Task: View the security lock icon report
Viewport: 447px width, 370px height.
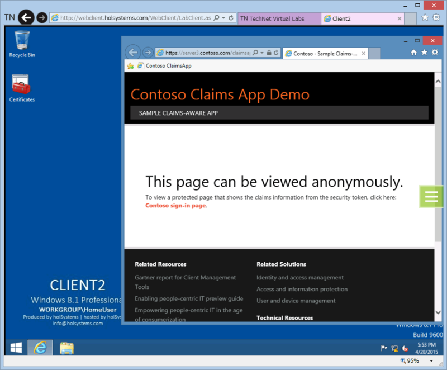Action: click(x=269, y=53)
